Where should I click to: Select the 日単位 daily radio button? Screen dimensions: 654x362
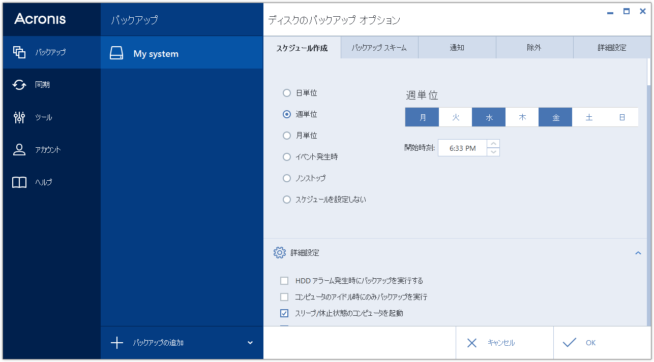tap(287, 93)
